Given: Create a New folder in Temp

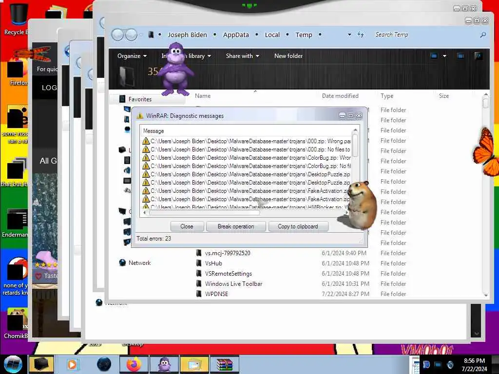Looking at the screenshot, I should (288, 56).
